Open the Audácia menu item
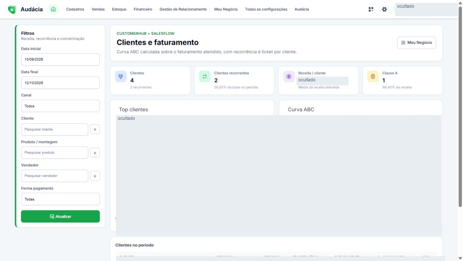 tap(302, 9)
